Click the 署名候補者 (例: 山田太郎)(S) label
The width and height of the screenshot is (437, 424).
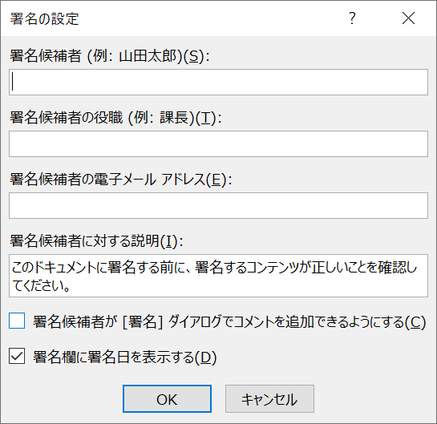click(x=110, y=56)
